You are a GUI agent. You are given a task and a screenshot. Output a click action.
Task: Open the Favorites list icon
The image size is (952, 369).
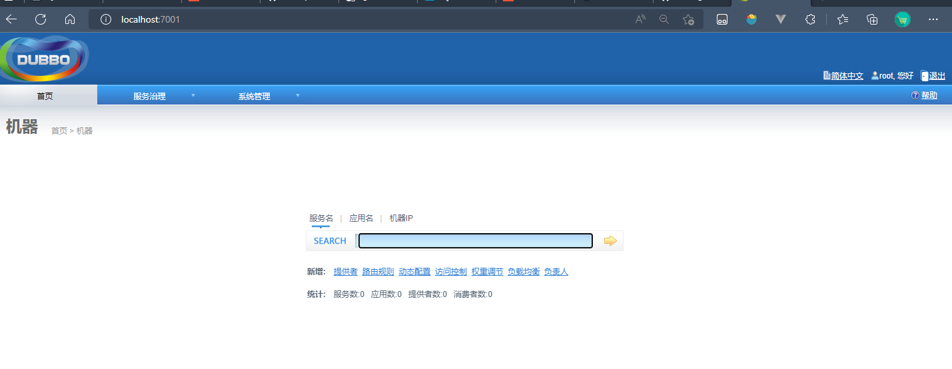click(x=843, y=19)
